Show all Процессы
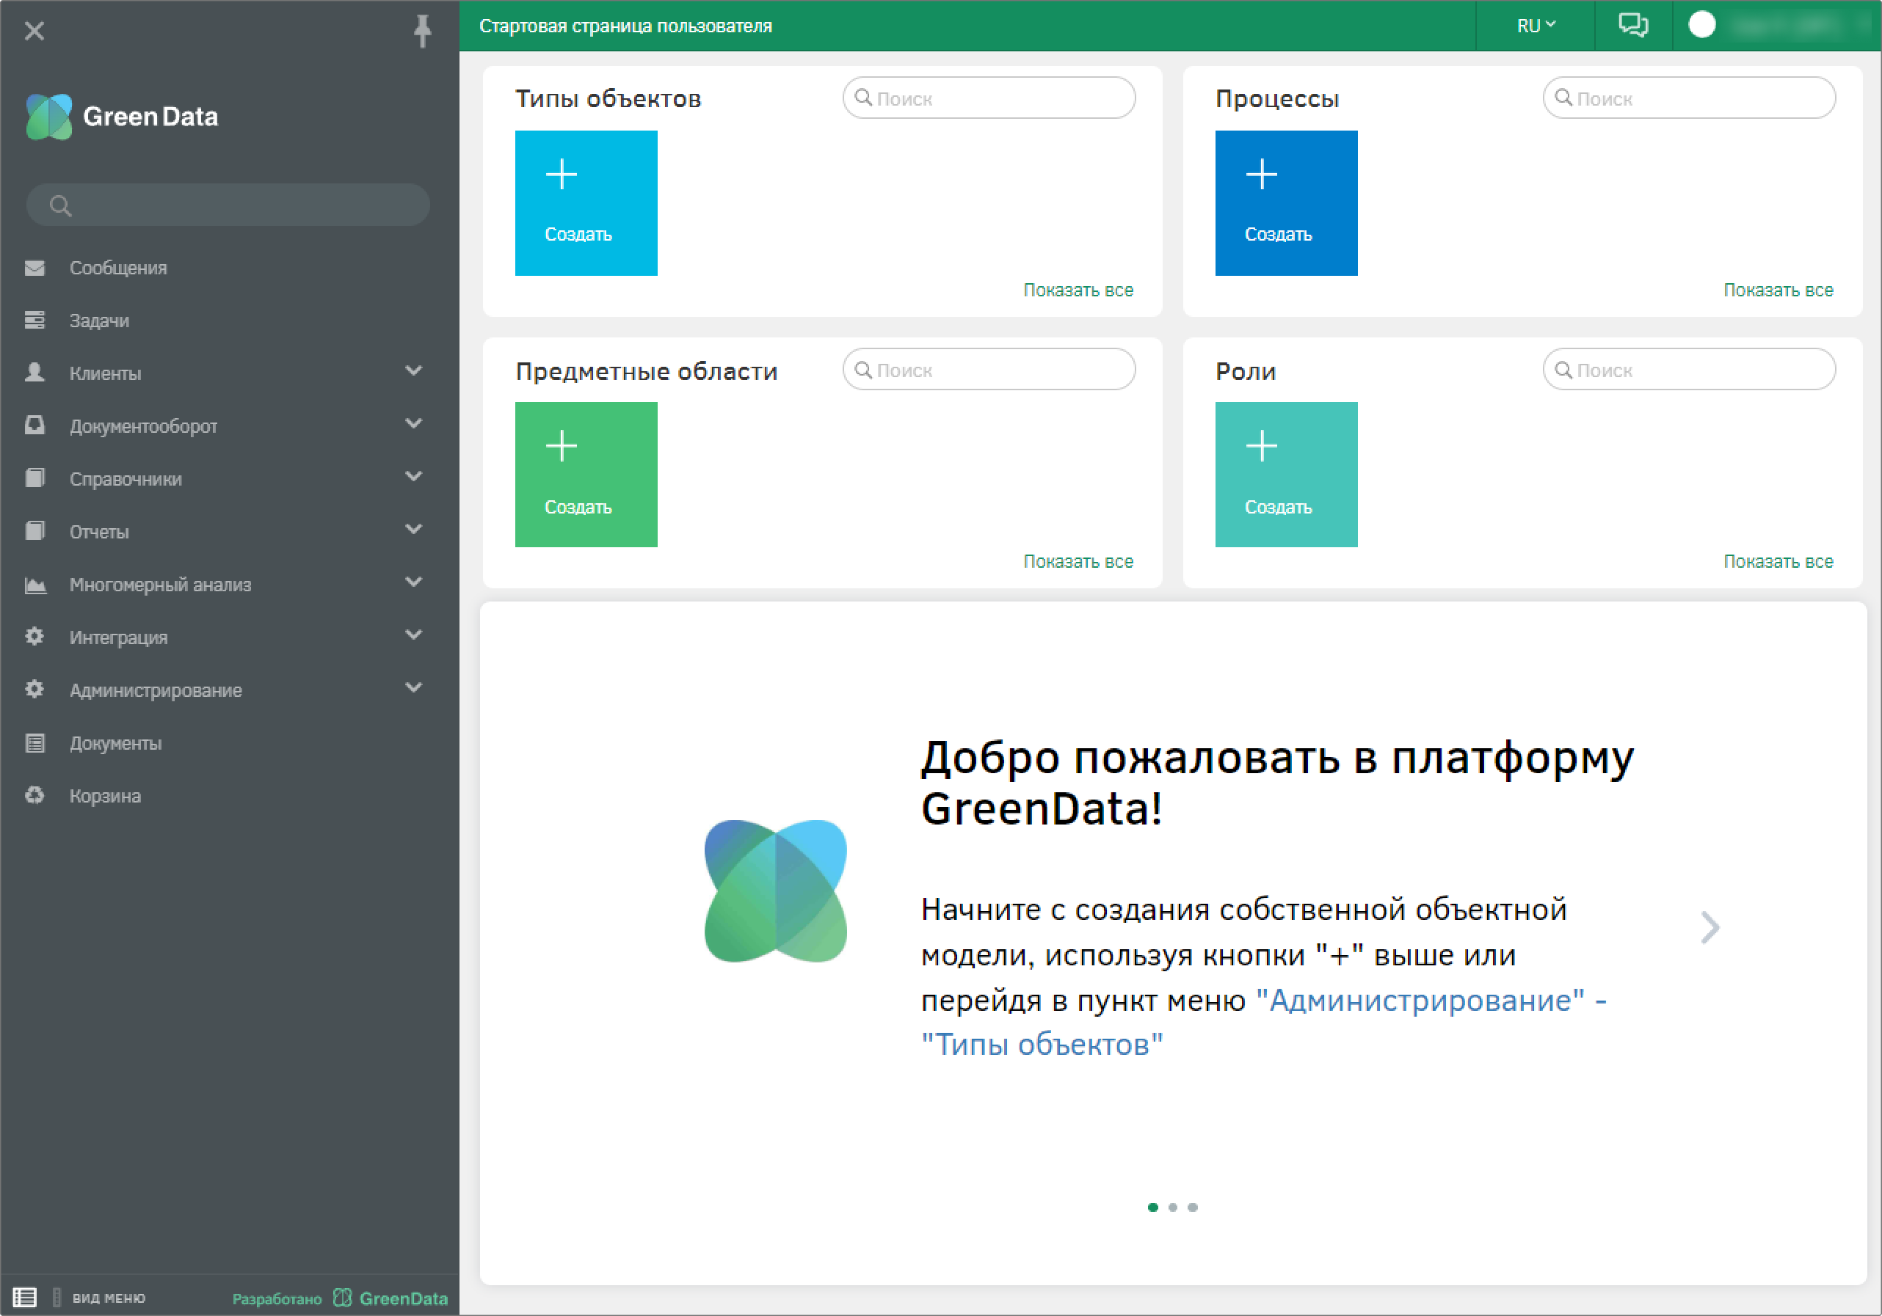1882x1316 pixels. (1778, 290)
